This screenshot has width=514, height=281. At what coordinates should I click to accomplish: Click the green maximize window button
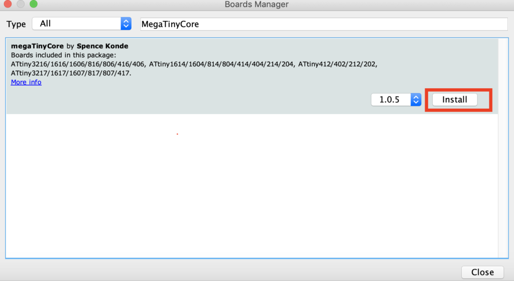point(34,5)
